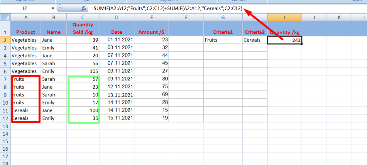This screenshot has width=367, height=165.
Task: Select row 1 header
Action: 5,28
